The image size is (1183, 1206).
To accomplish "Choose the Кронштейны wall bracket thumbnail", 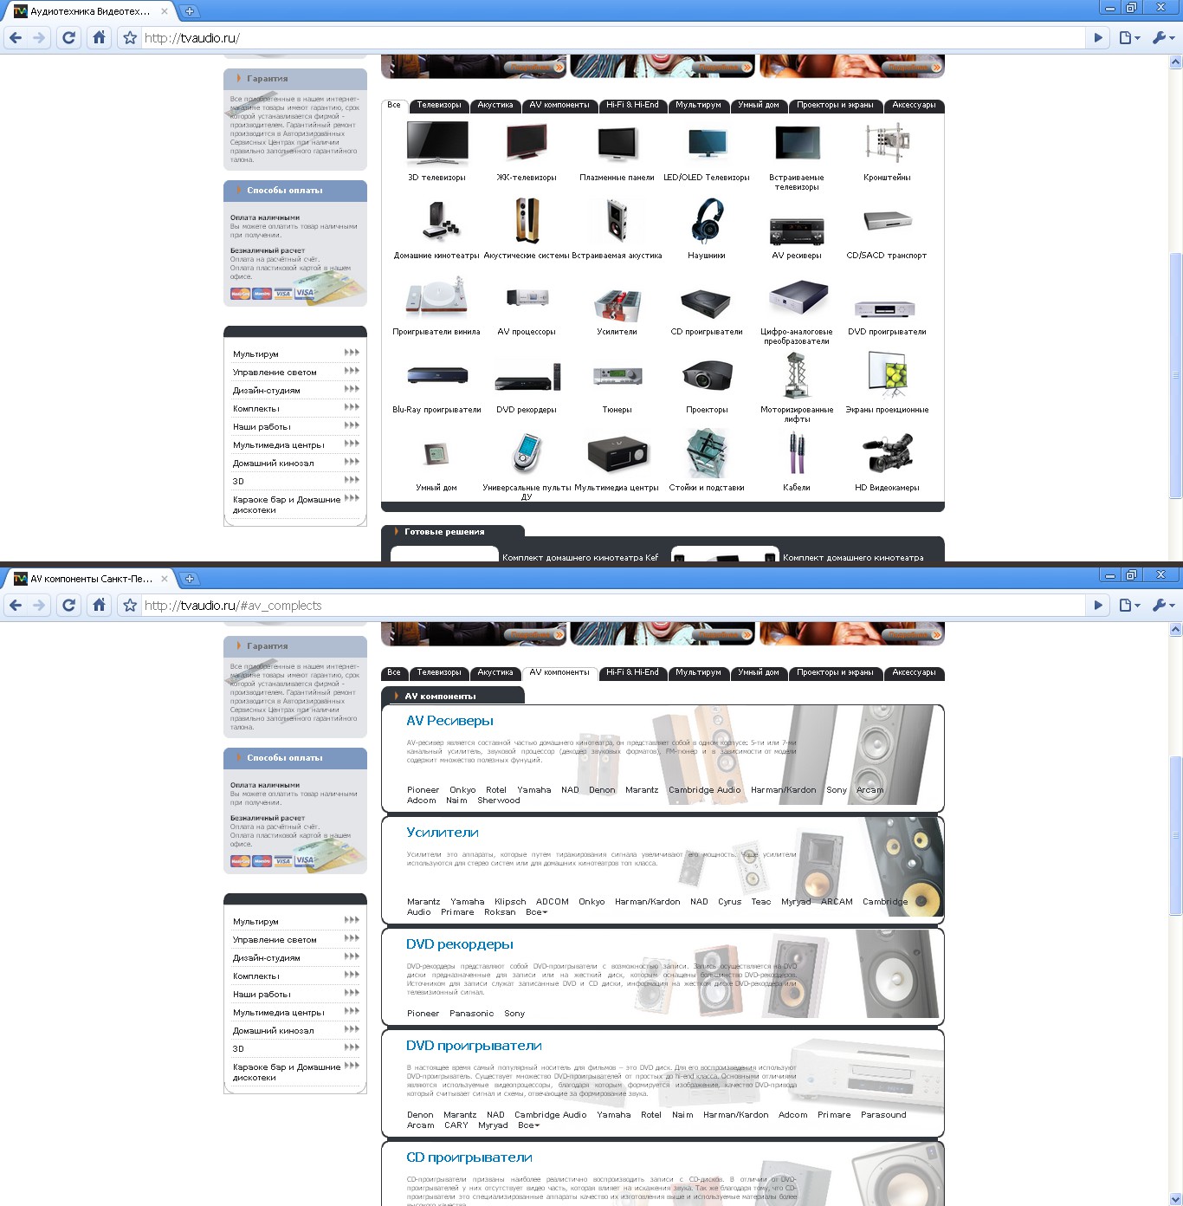I will (x=887, y=143).
